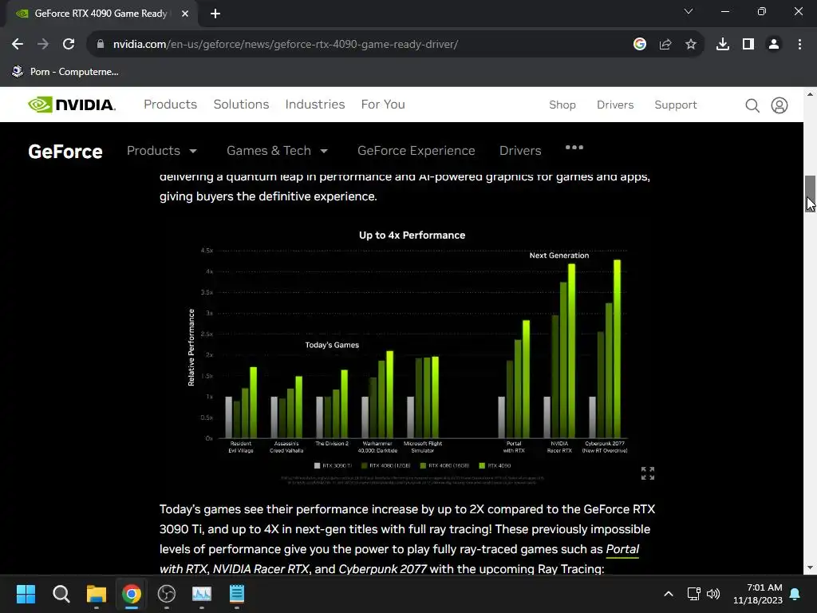Click the scrollbar up arrow

(x=810, y=94)
